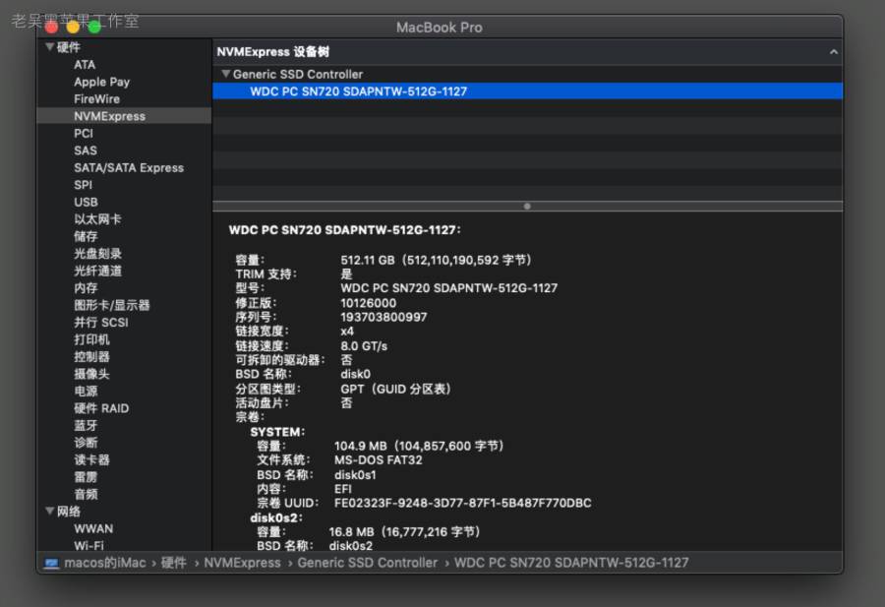Select 蓝牙 Bluetooth in the sidebar
Screen dimensions: 885x607
86,425
